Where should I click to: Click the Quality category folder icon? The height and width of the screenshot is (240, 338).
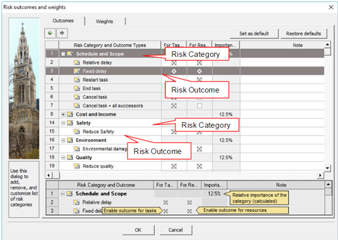(x=70, y=157)
